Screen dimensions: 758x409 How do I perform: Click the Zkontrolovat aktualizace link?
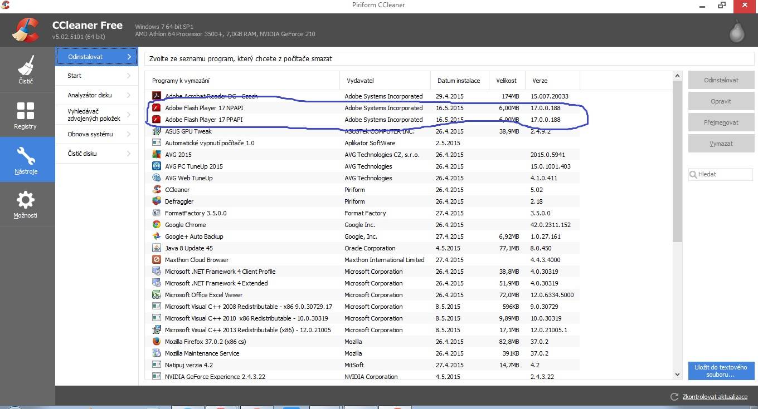pyautogui.click(x=715, y=397)
